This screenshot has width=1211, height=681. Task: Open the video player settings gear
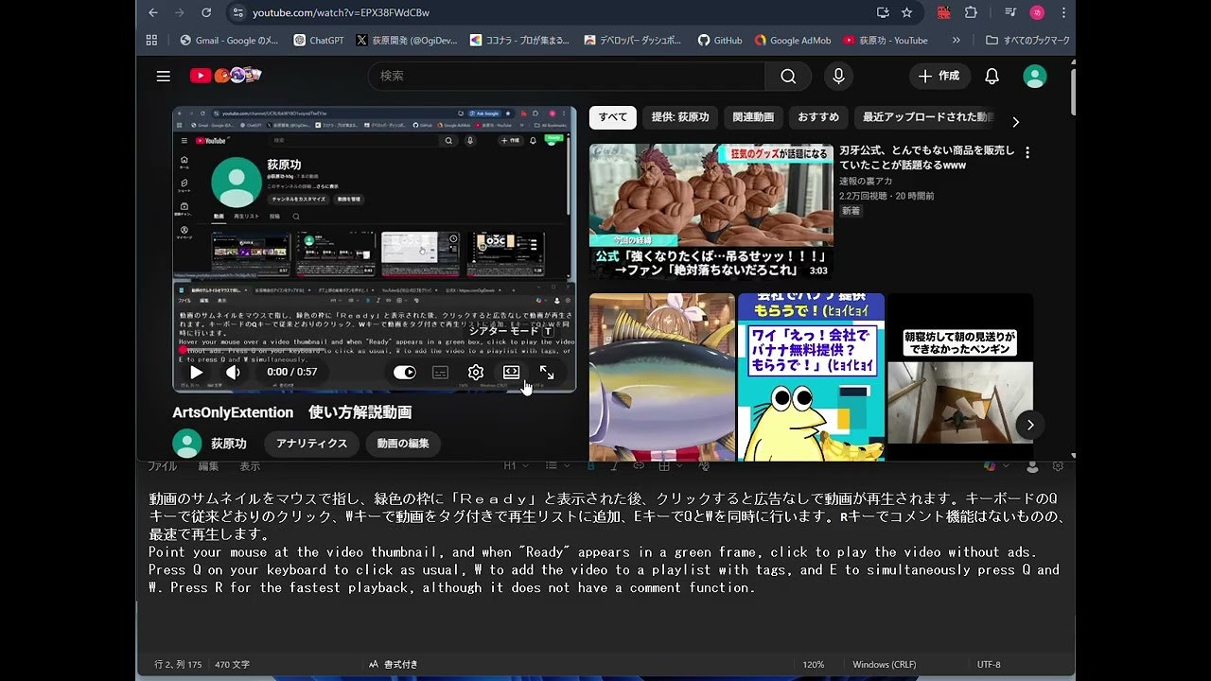(475, 372)
